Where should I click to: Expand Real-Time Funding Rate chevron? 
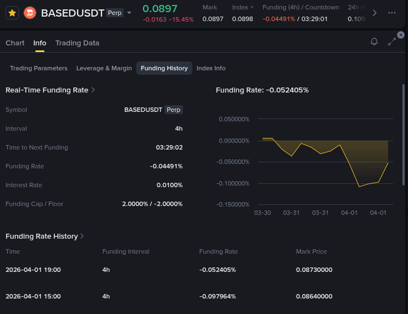[93, 90]
